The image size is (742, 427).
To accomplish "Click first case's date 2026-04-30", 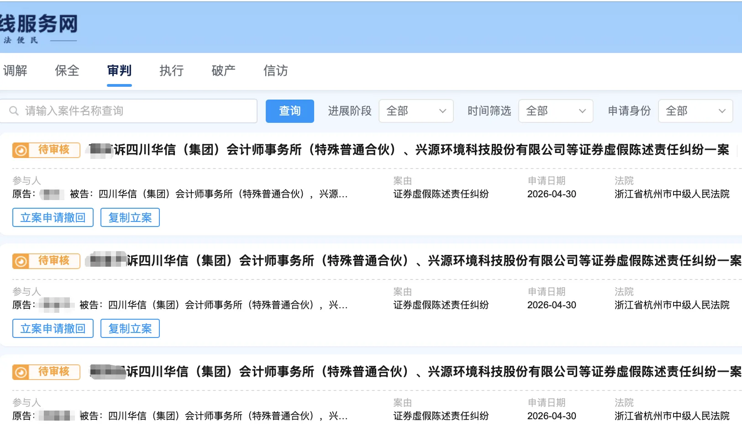I will [x=552, y=194].
